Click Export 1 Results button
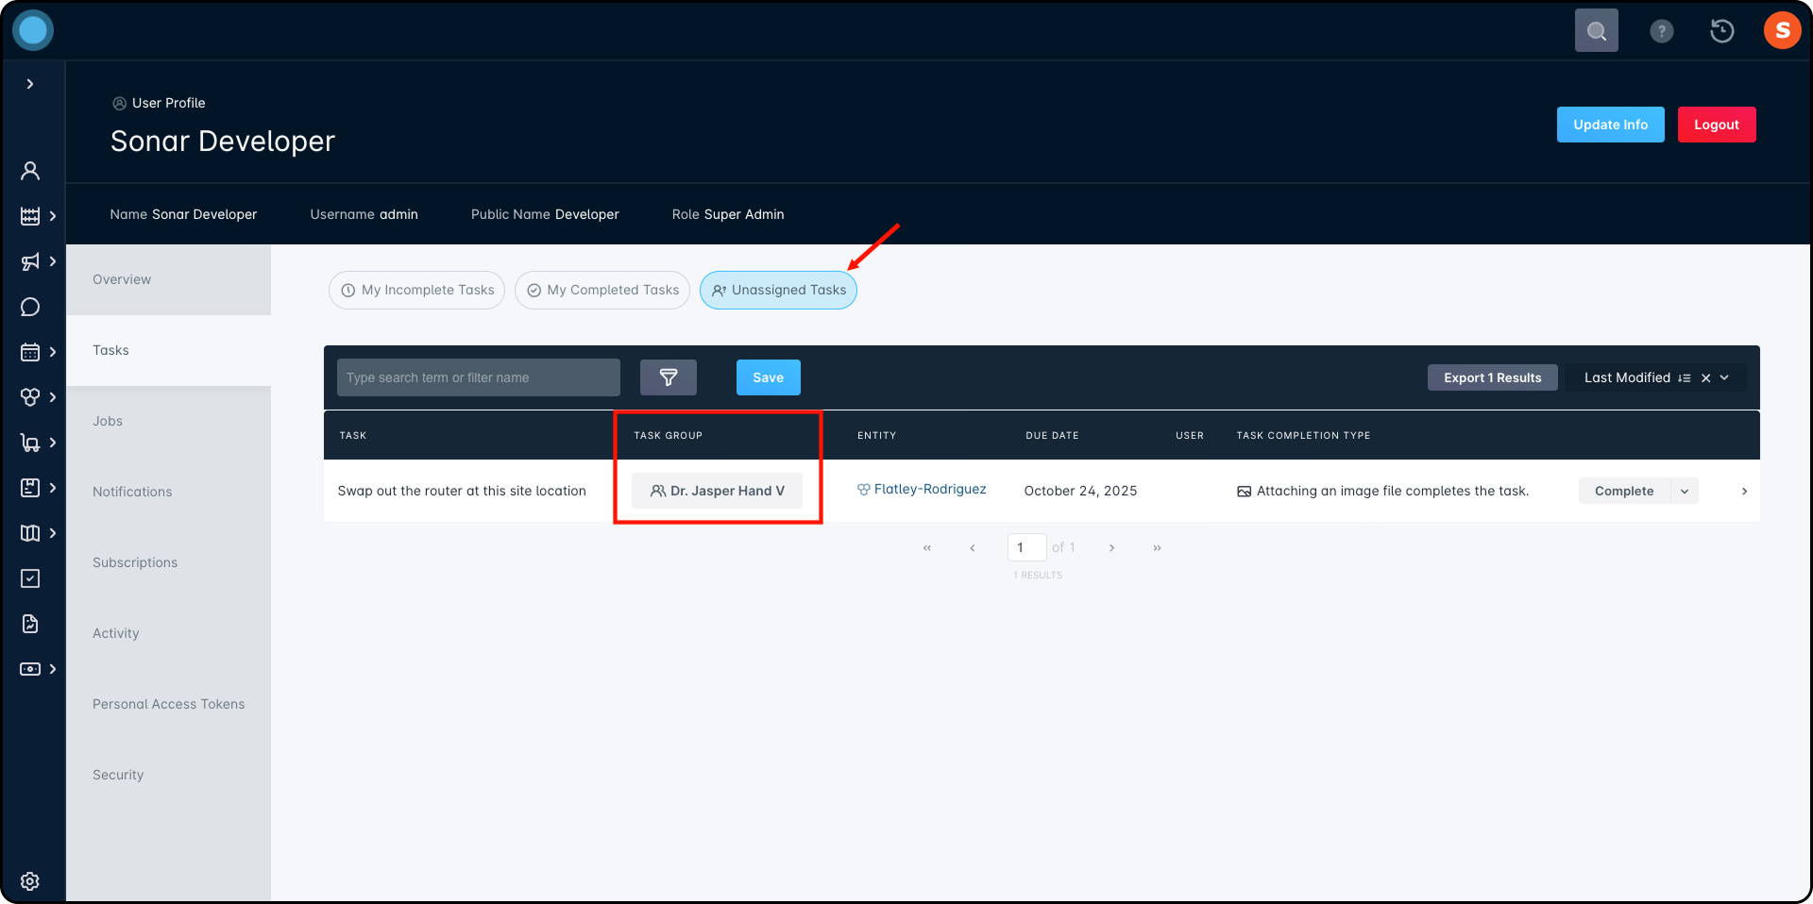The width and height of the screenshot is (1813, 904). (x=1493, y=377)
